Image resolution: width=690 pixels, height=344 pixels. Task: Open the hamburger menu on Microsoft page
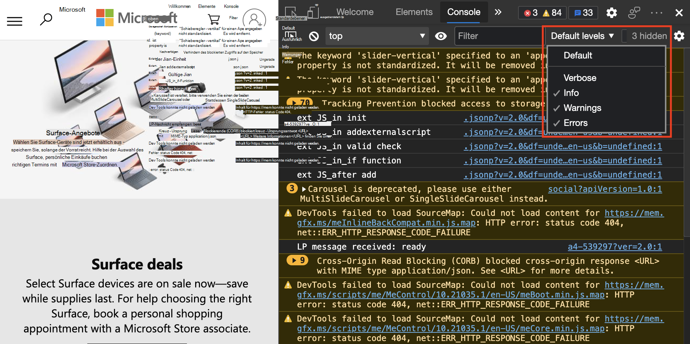click(x=15, y=21)
